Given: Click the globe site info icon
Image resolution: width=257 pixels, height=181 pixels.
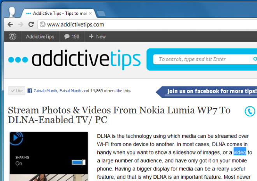Looking at the screenshot, I should pos(42,25).
